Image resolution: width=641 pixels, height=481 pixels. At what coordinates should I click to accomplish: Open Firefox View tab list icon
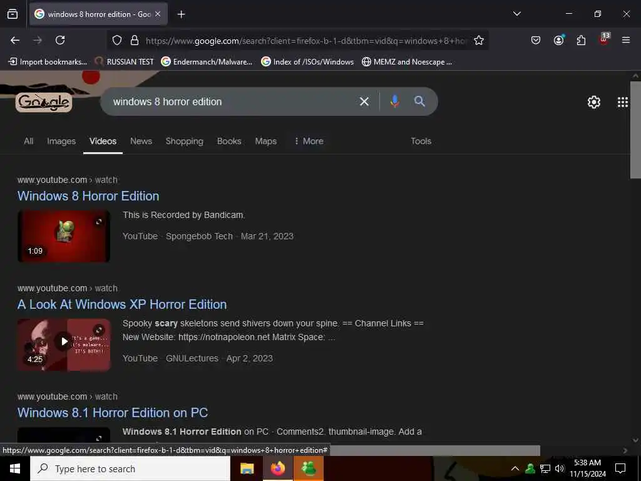(x=13, y=14)
